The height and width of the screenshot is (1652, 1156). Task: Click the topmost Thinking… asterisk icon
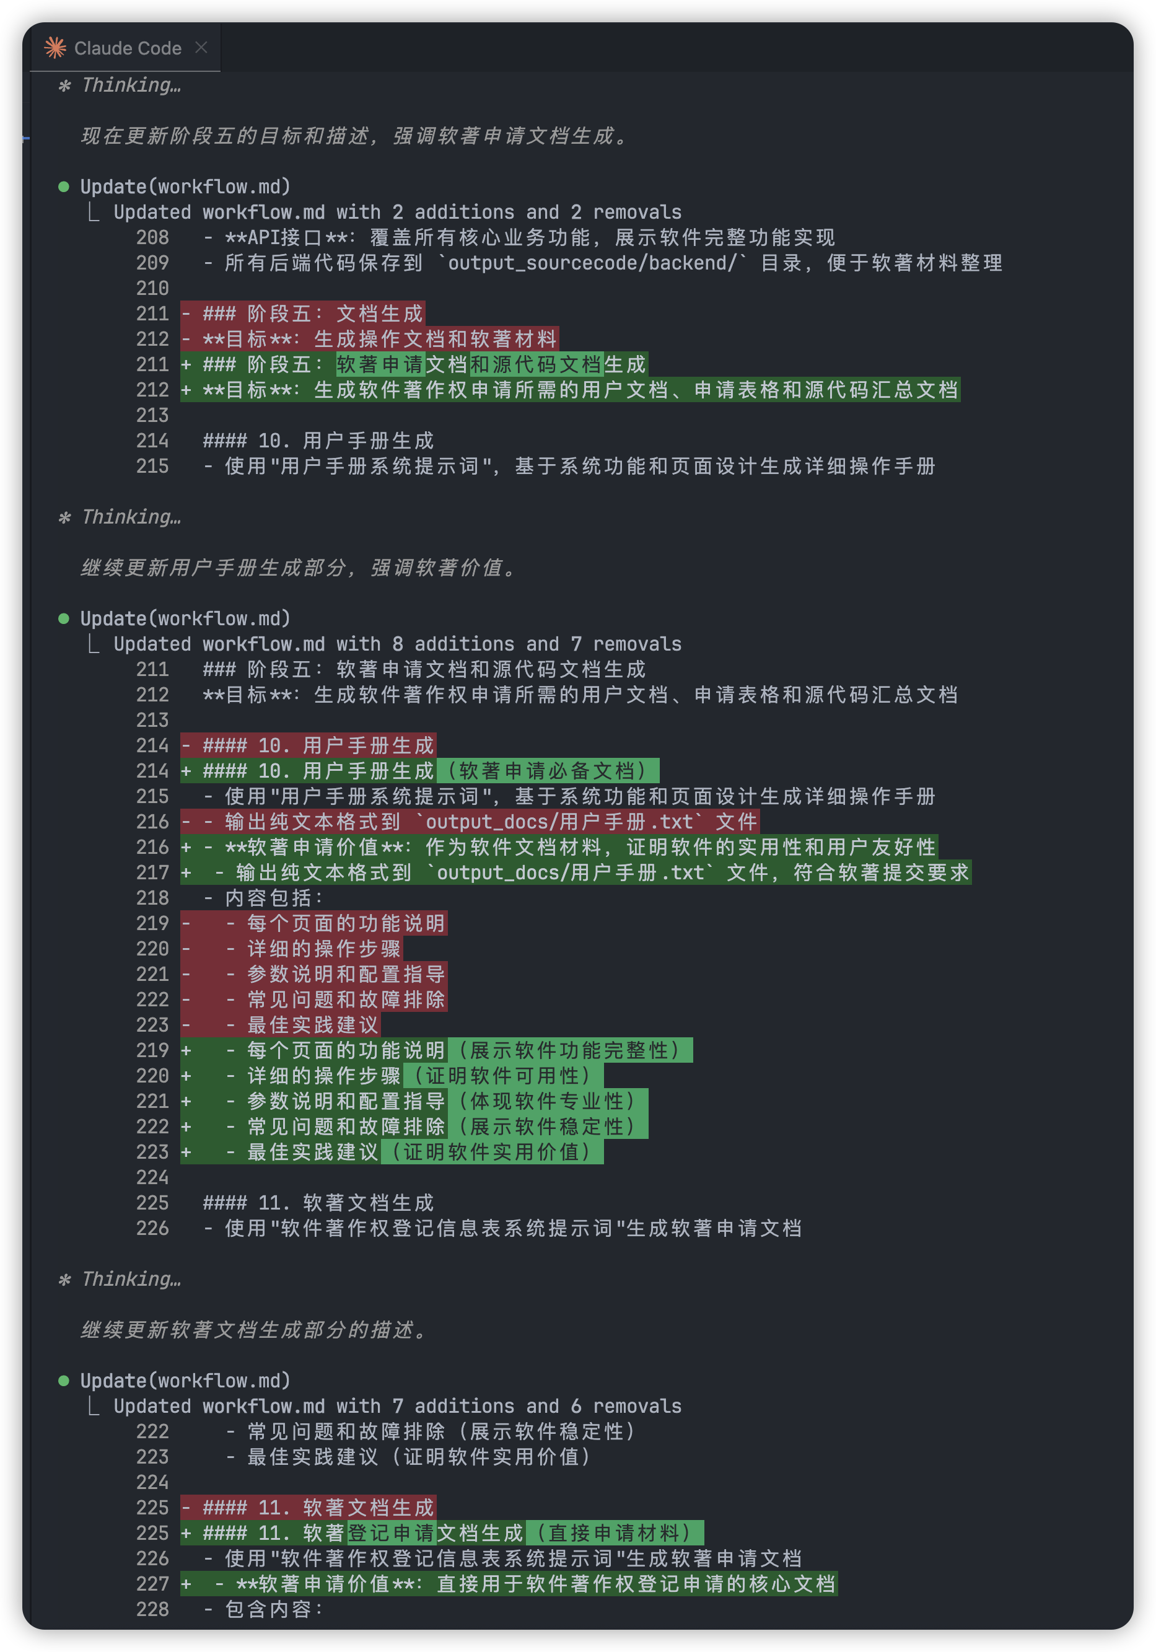click(65, 86)
